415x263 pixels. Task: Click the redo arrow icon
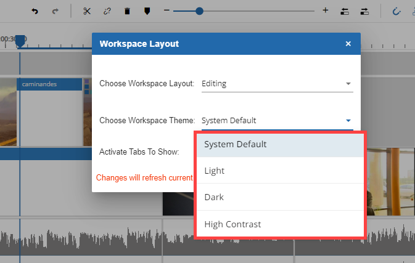55,11
